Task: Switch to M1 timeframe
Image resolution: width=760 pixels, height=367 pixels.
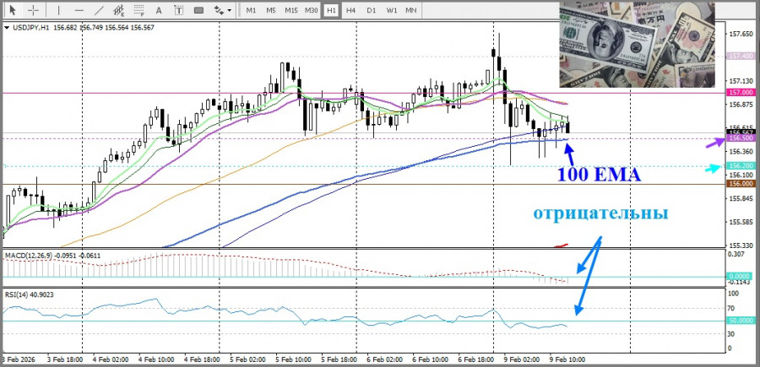Action: tap(251, 10)
